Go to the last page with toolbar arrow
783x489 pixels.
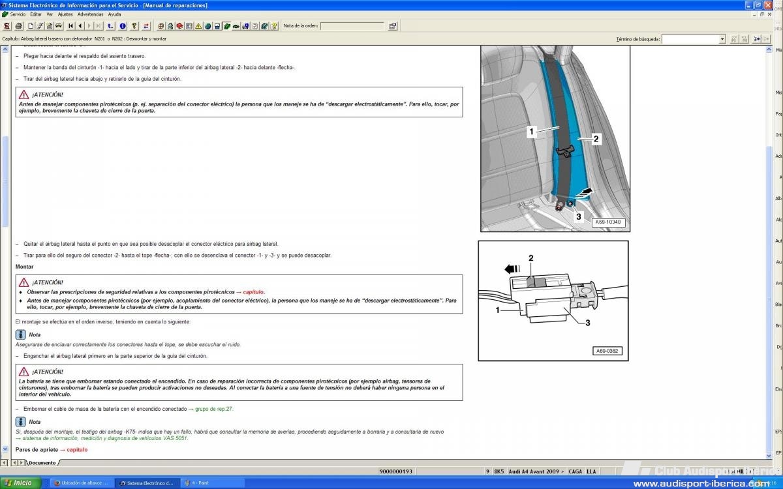tap(99, 26)
